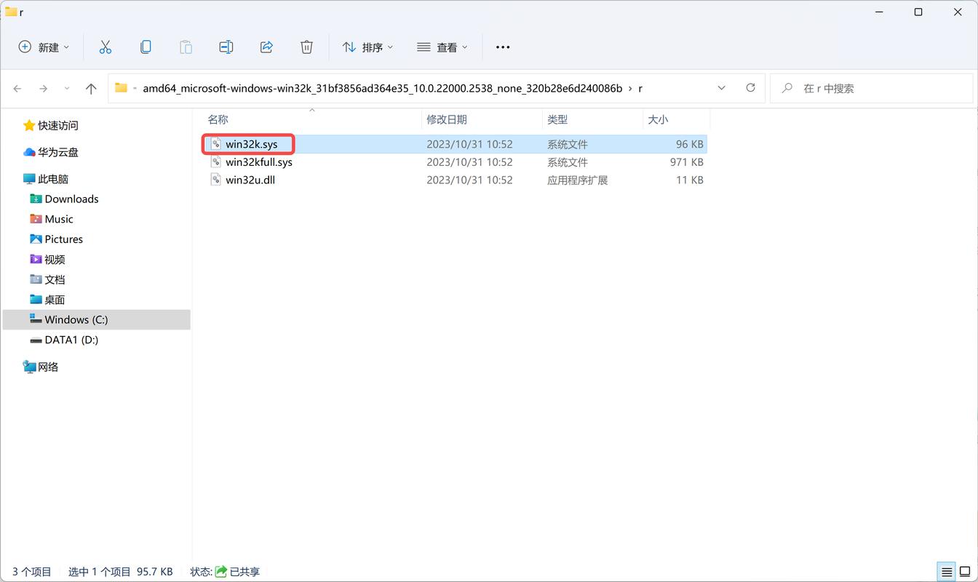The width and height of the screenshot is (978, 582).
Task: Open the 排序 sort dropdown
Action: (x=368, y=47)
